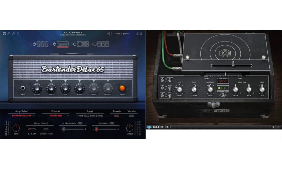Click the 420 ms echo delay display
The width and height of the screenshot is (282, 169).
(x=223, y=81)
